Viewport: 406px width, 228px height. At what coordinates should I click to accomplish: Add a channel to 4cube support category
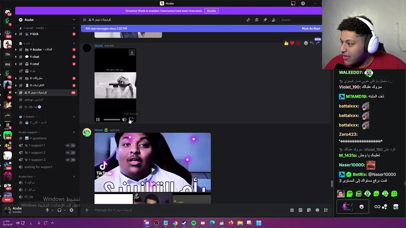[74, 132]
